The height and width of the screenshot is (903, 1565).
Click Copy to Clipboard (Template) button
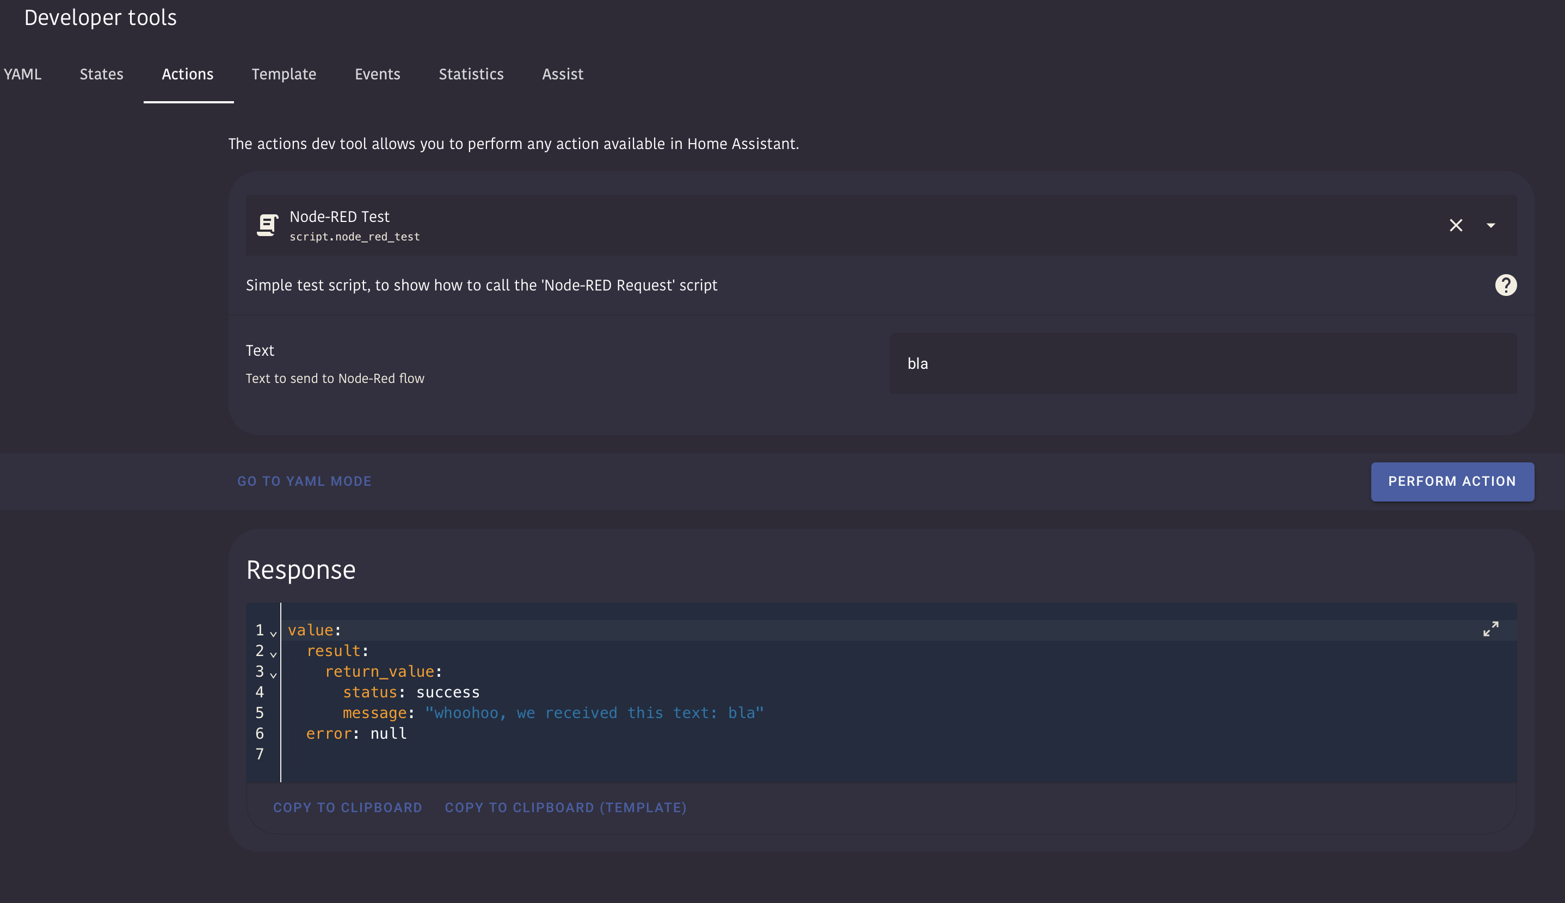(x=566, y=807)
